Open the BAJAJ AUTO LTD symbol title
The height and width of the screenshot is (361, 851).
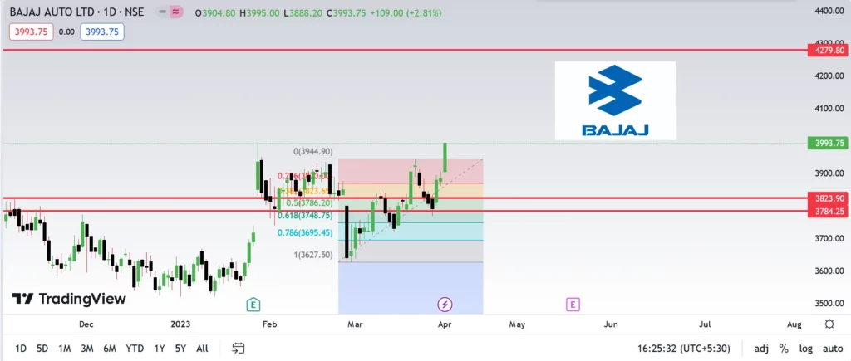coord(77,12)
